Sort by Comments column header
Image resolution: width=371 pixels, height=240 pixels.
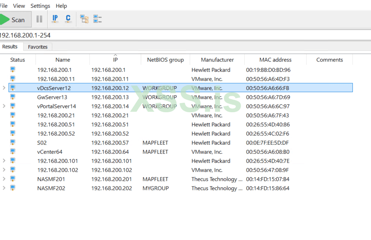[x=330, y=60]
